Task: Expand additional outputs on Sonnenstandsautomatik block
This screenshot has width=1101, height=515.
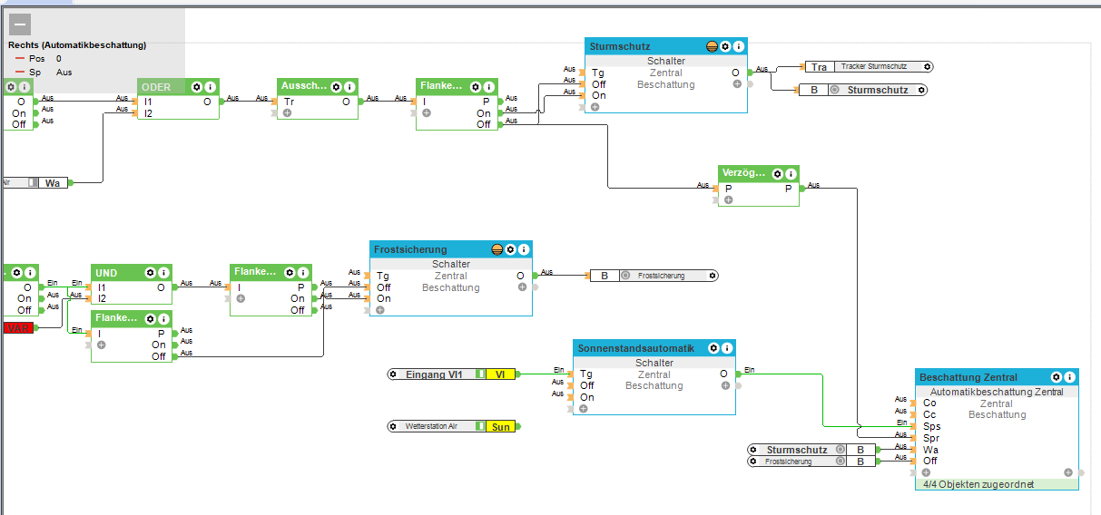Action: pos(726,385)
